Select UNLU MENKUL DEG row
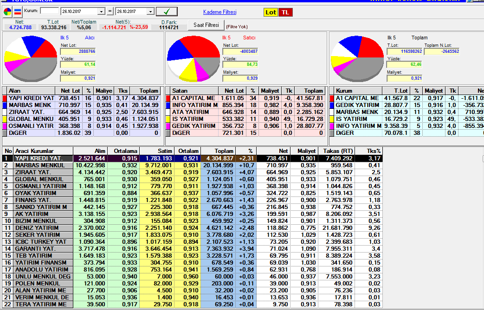484x310 pixels. 192,277
